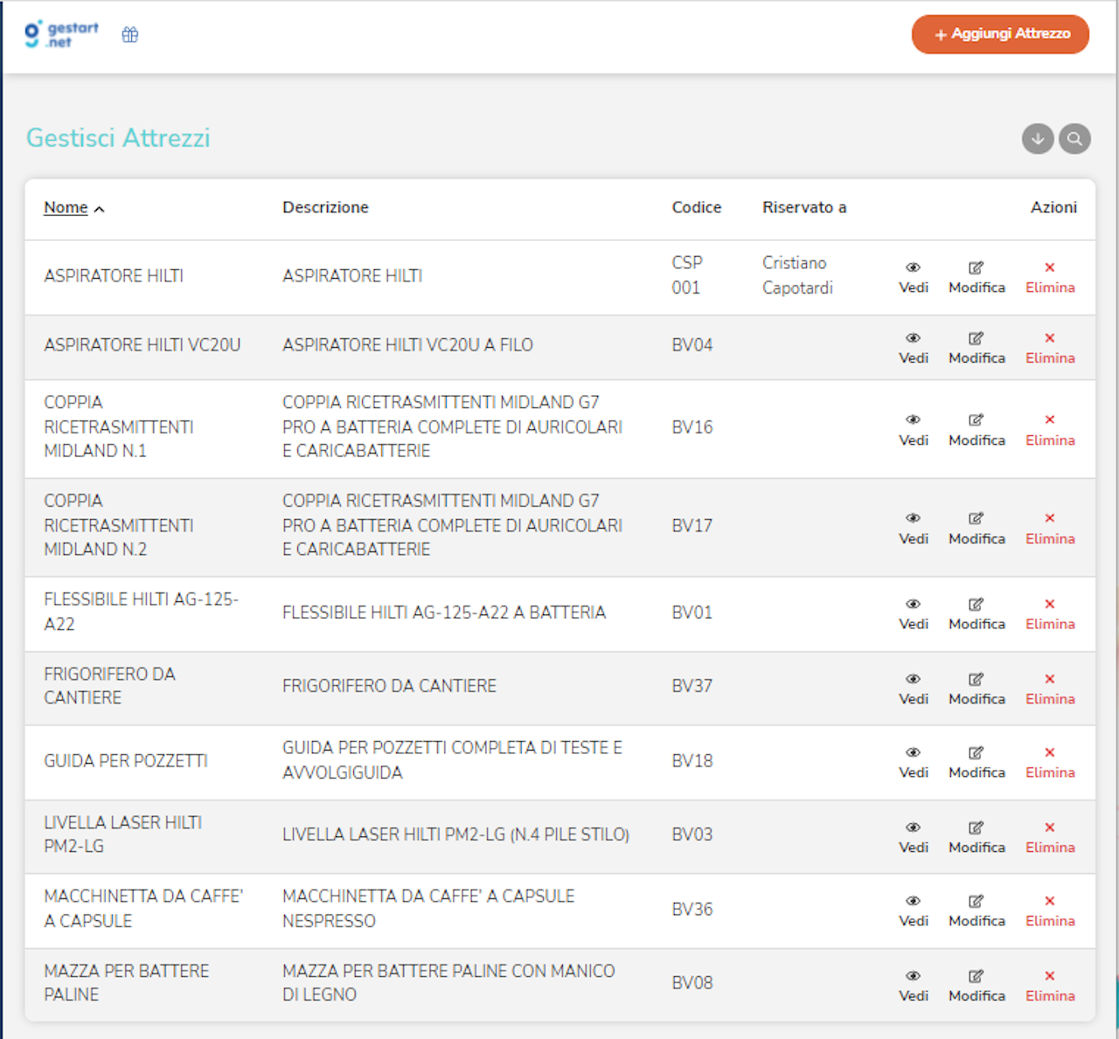View MAZZA PER BATTERE PALINE item
This screenshot has width=1119, height=1039.
click(x=913, y=986)
